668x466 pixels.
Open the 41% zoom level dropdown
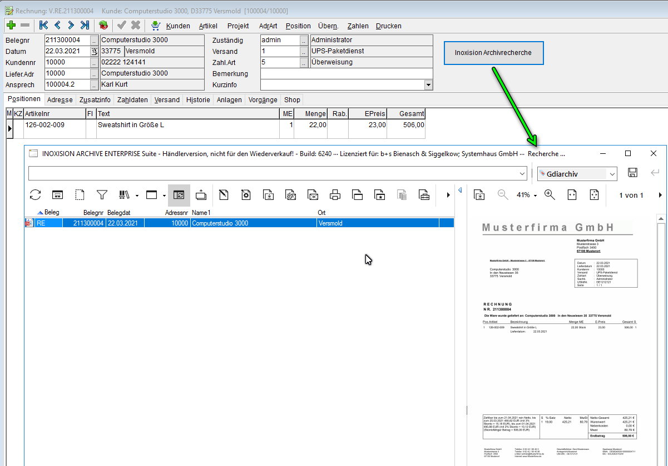(527, 195)
